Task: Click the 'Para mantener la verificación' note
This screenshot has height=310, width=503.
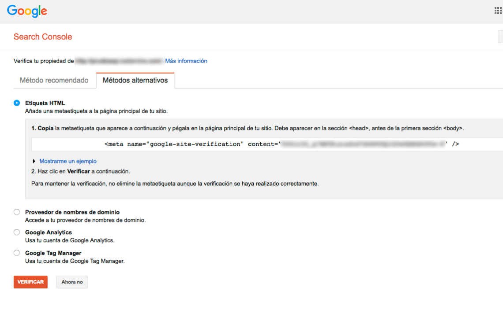Action: [175, 184]
